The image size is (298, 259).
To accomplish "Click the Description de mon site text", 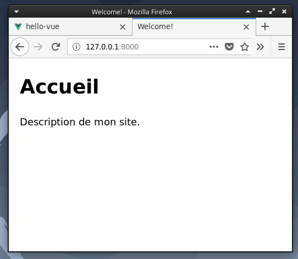I will point(80,122).
